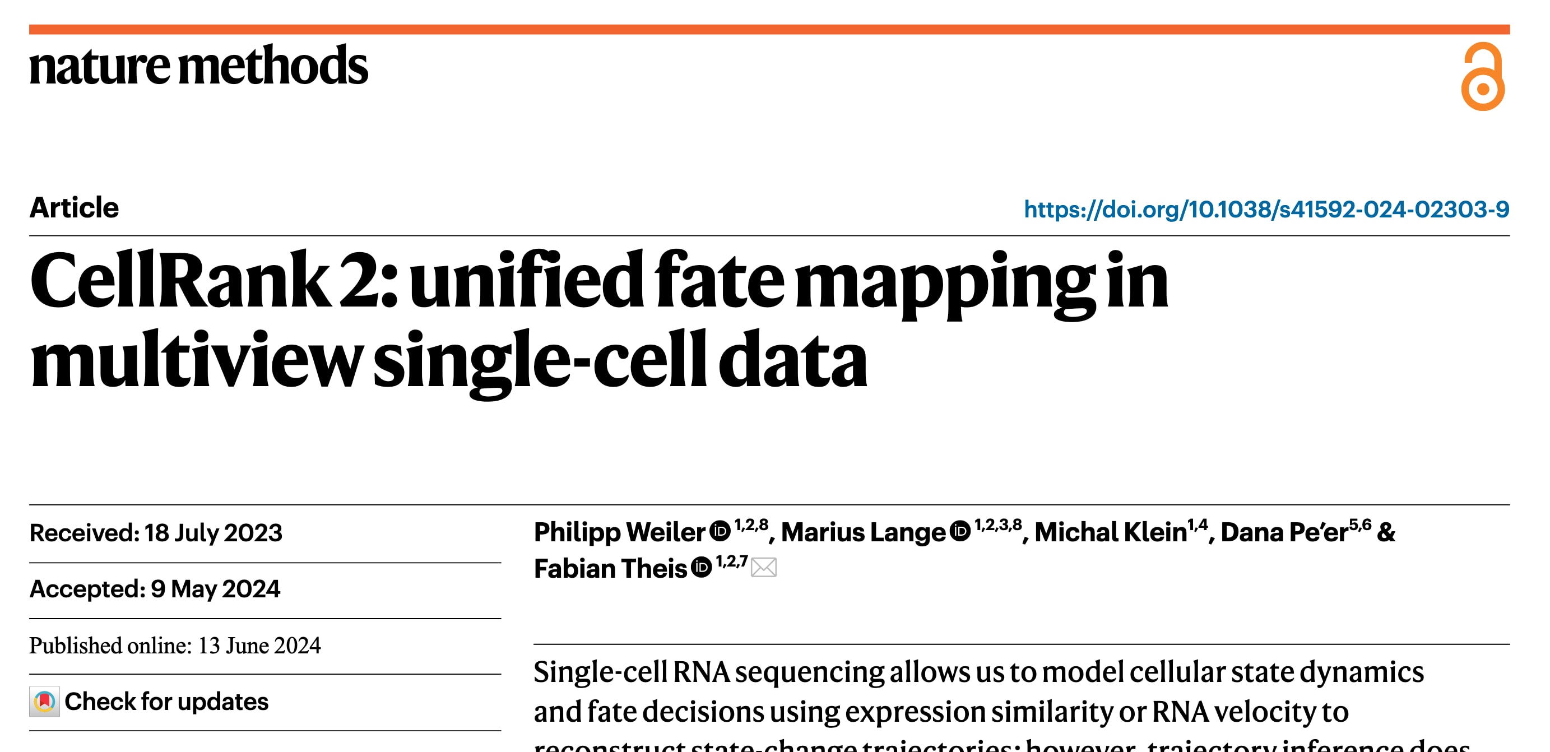1550x752 pixels.
Task: Click the author name Dana Pe'er
Action: click(1284, 532)
